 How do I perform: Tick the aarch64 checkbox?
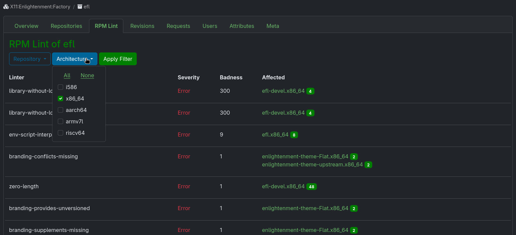(x=60, y=110)
